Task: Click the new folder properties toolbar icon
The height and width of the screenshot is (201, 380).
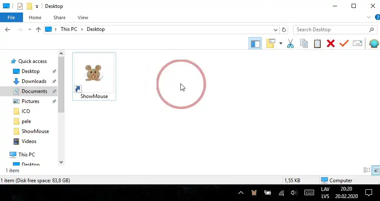Action: (271, 43)
